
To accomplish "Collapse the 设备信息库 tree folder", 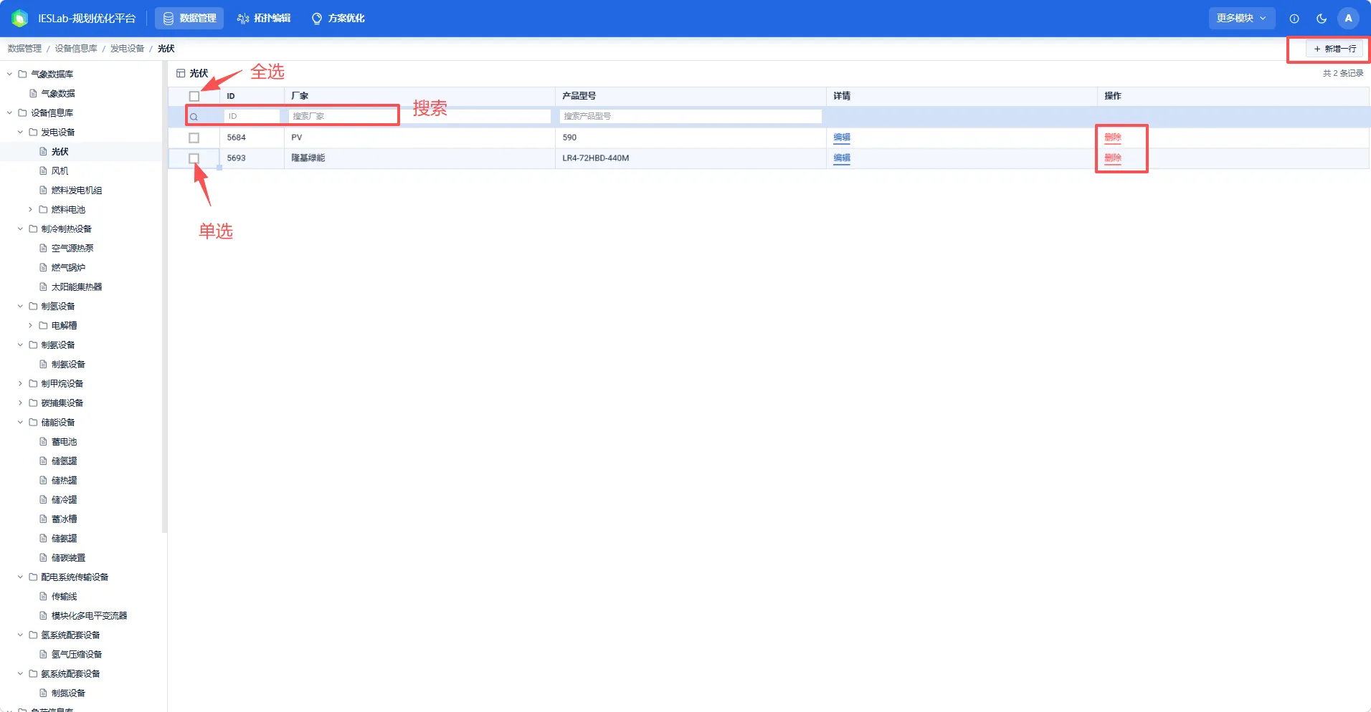I will (x=10, y=112).
